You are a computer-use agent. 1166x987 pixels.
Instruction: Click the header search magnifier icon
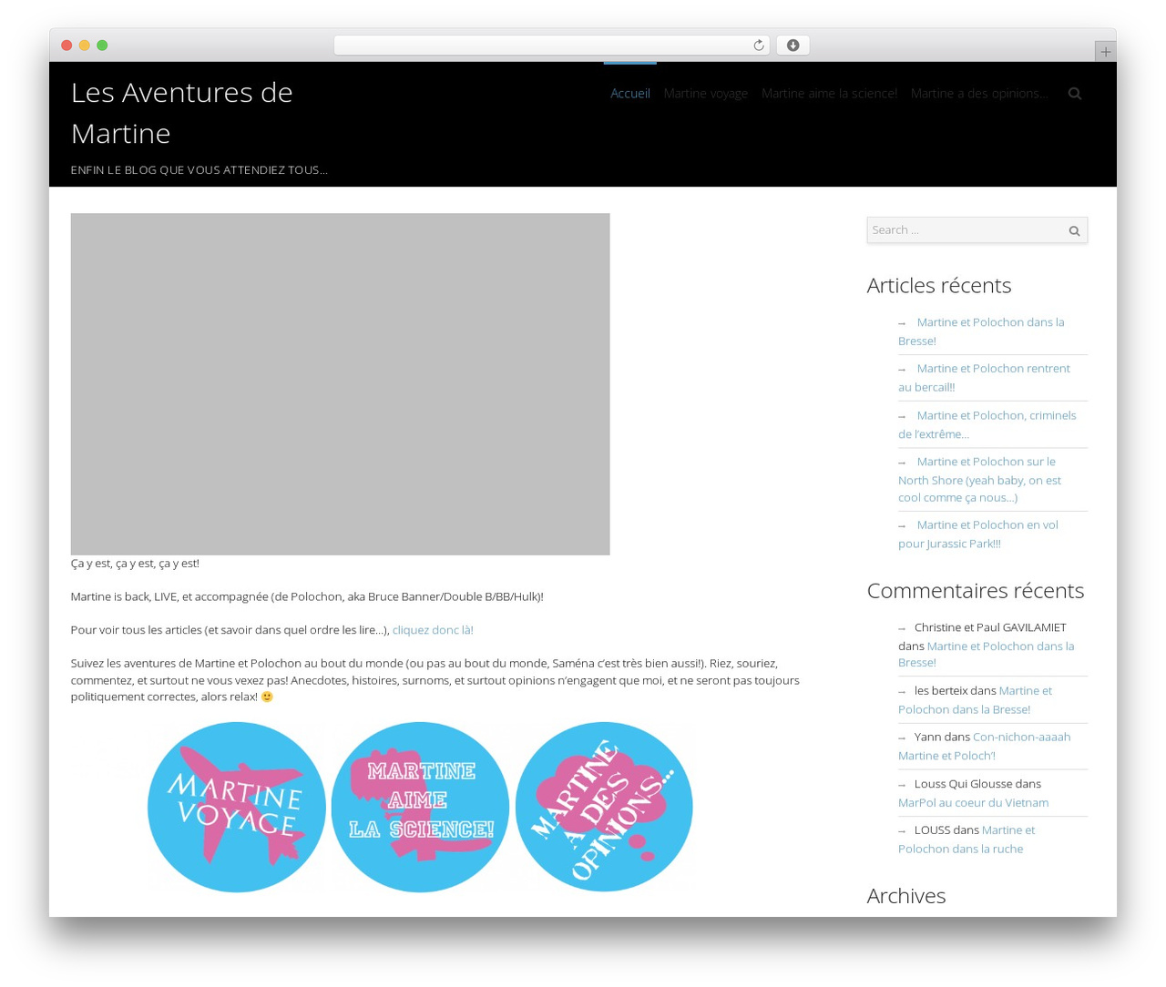coord(1075,94)
